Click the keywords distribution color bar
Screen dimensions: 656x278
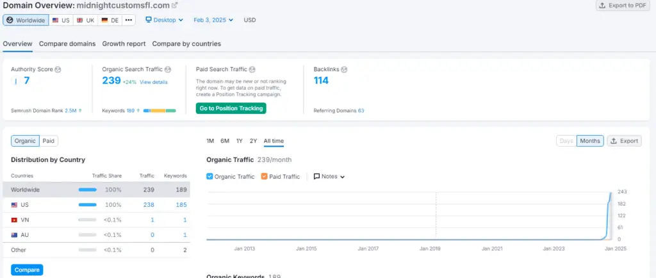160,111
